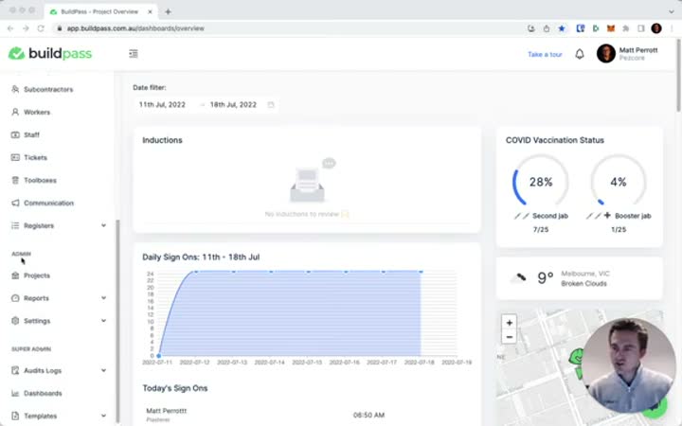This screenshot has width=682, height=426.
Task: Open the browser profile avatar
Action: coord(656,28)
